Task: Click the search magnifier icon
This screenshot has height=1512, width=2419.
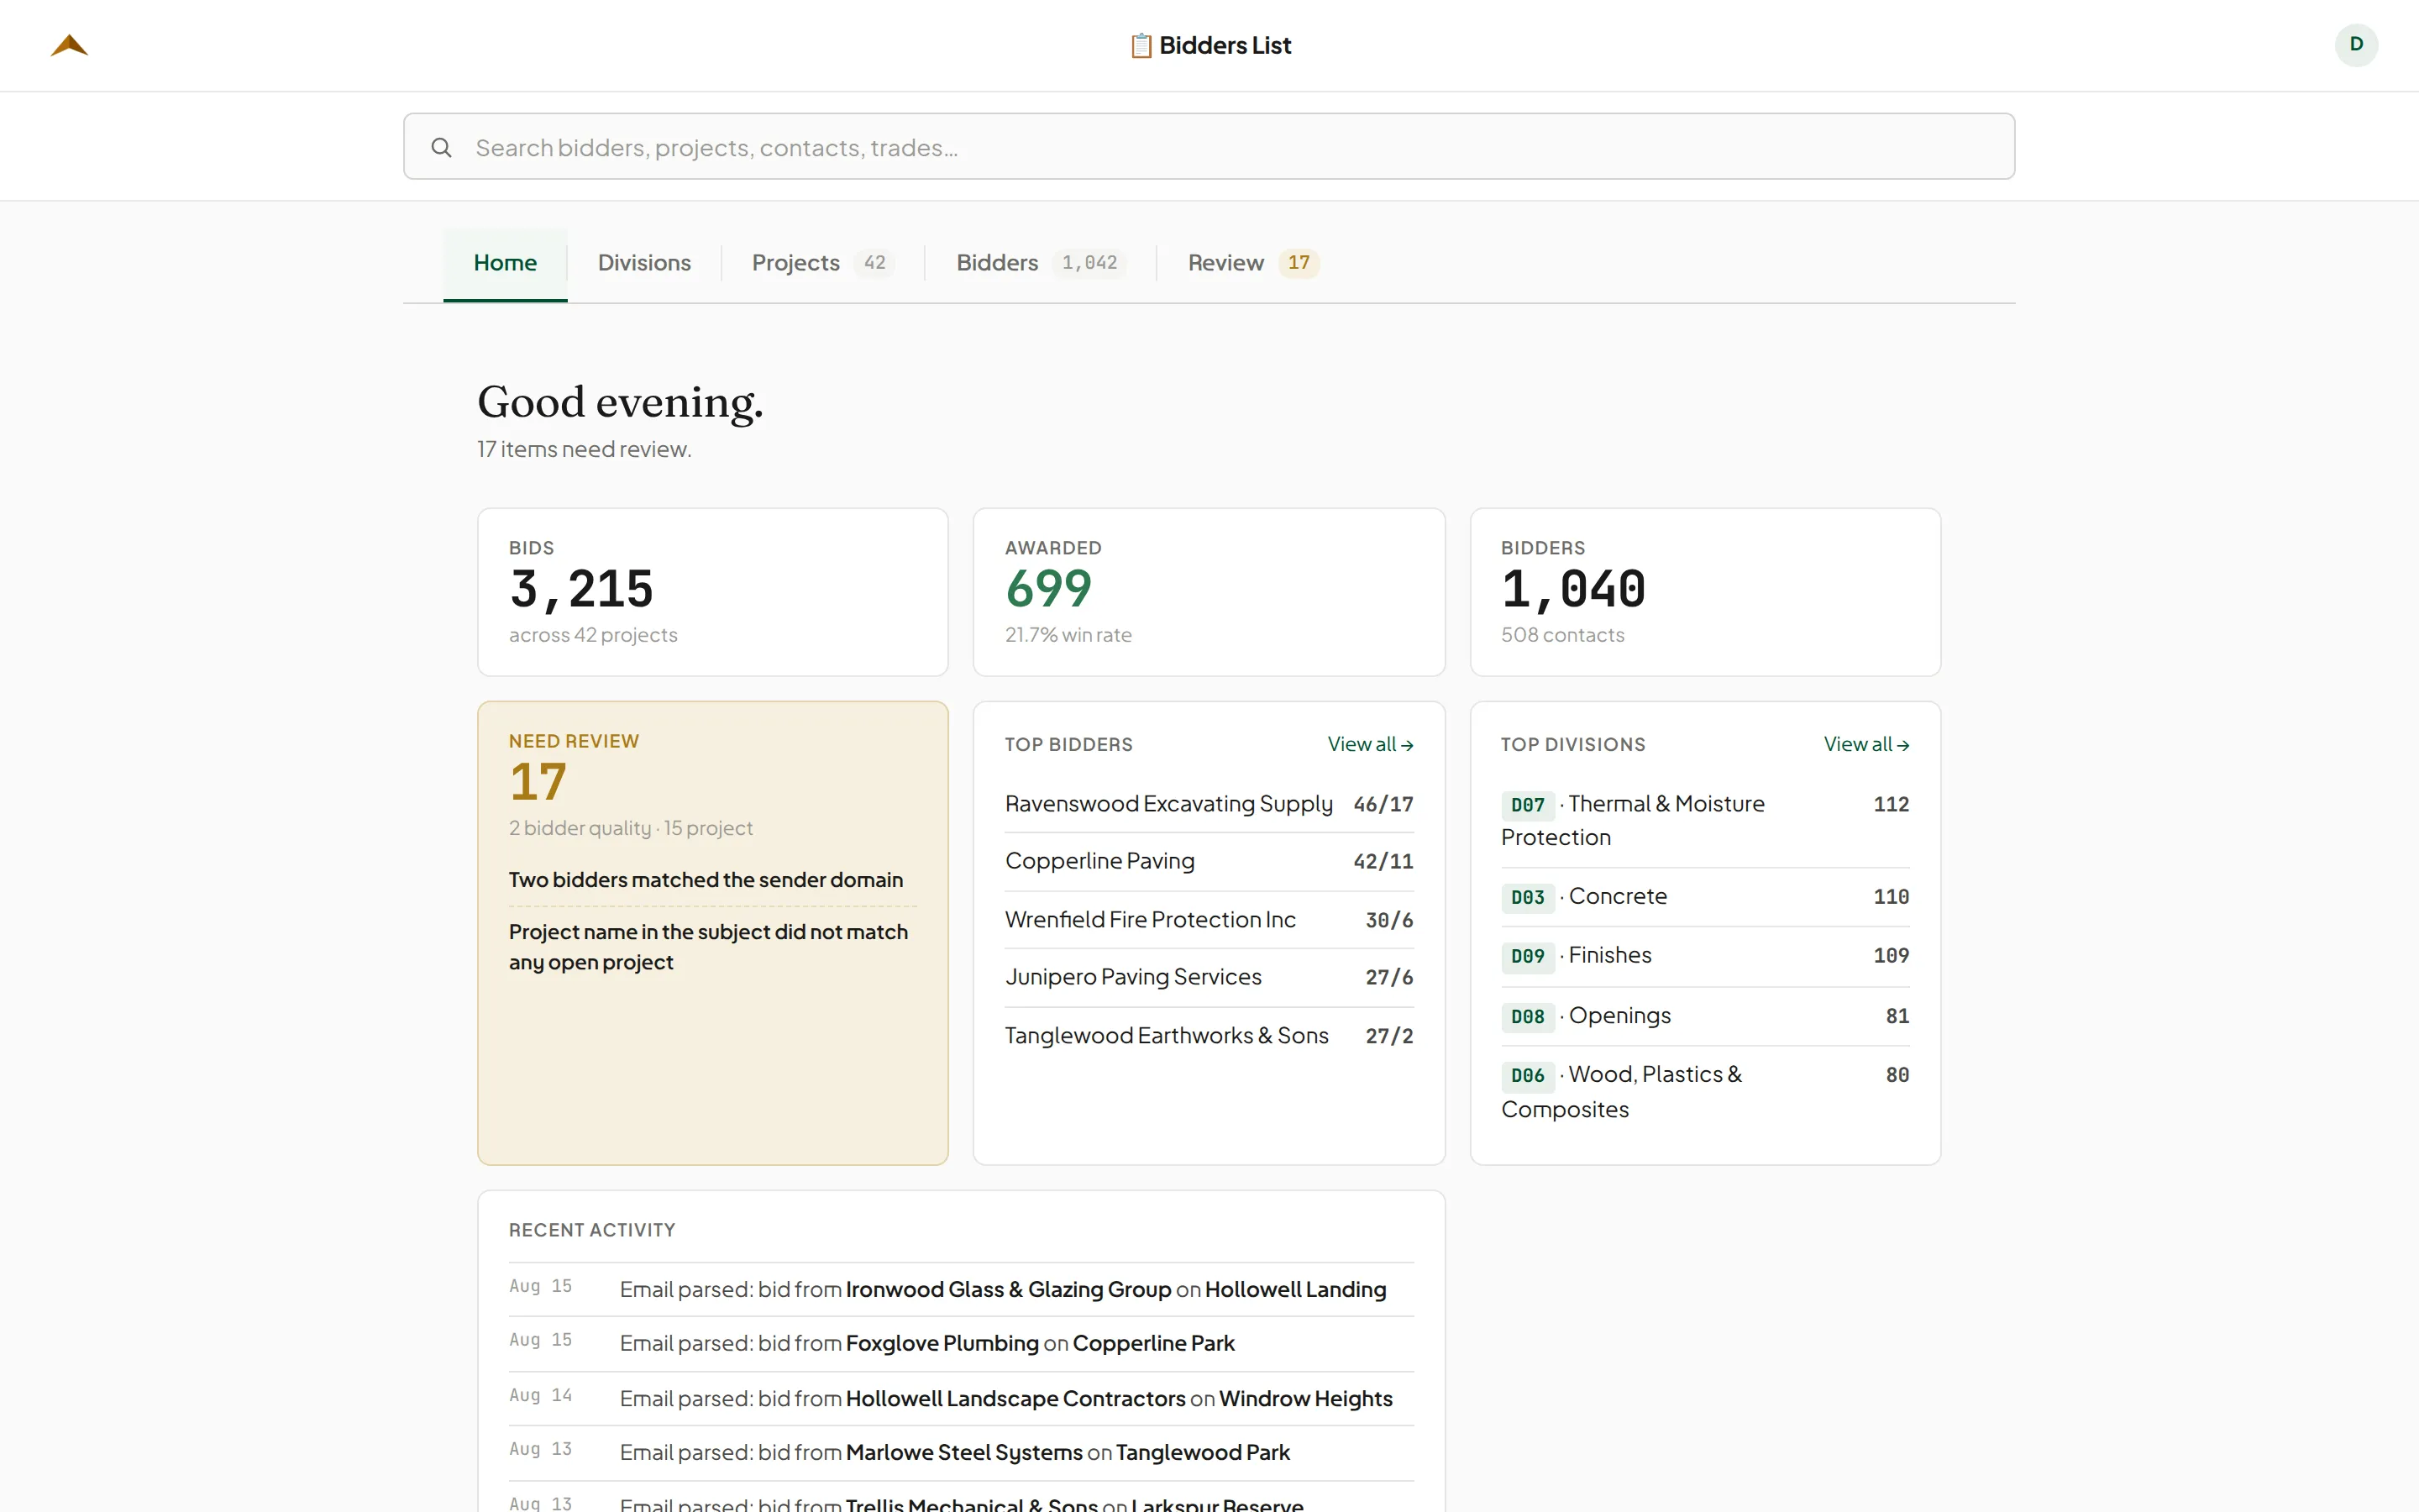Action: 441,148
